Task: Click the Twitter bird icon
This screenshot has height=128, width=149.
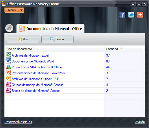Action: (x=131, y=15)
